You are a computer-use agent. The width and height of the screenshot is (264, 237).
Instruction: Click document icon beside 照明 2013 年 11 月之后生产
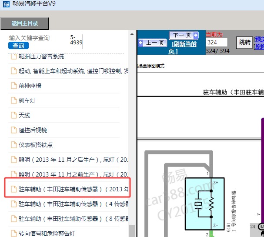14,160
